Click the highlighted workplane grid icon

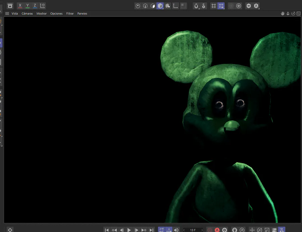(221, 6)
